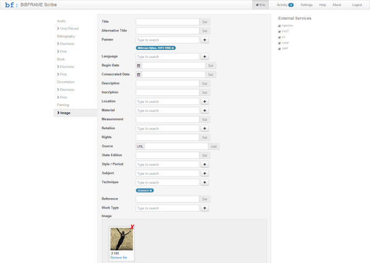Image resolution: width=370 pixels, height=263 pixels.
Task: Open About in the top navigation
Action: tap(337, 5)
